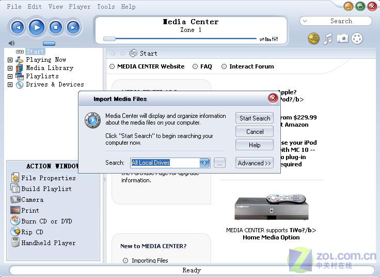
Task: Click the Drives & Devices disc icon
Action: [20, 85]
